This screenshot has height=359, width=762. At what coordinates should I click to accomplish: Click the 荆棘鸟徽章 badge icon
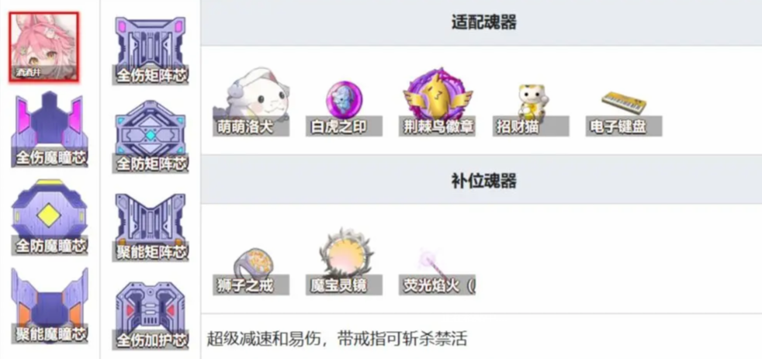[x=437, y=102]
